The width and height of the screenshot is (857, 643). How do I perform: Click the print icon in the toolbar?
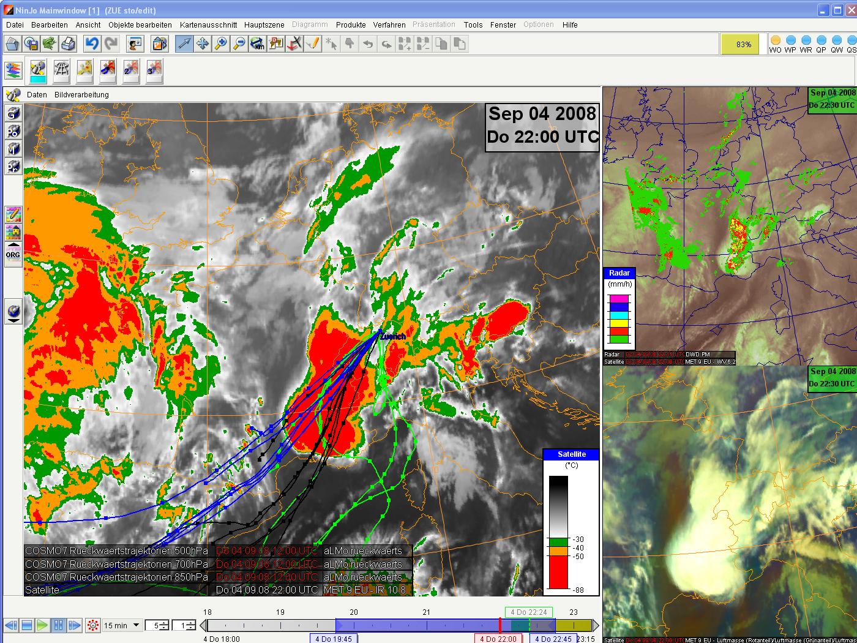[x=68, y=43]
